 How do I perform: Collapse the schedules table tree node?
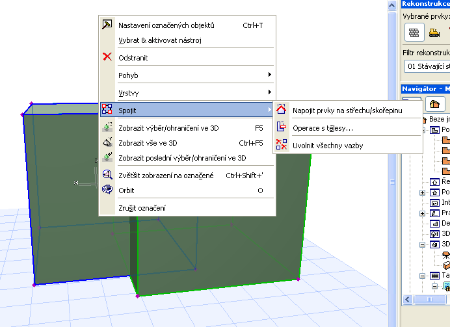422,276
